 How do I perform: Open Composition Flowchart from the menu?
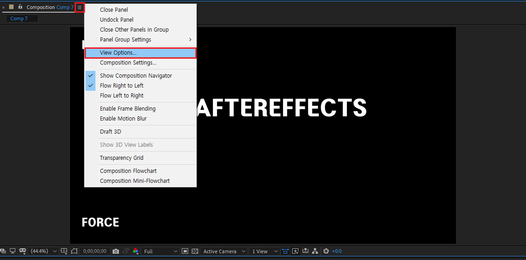click(140, 171)
